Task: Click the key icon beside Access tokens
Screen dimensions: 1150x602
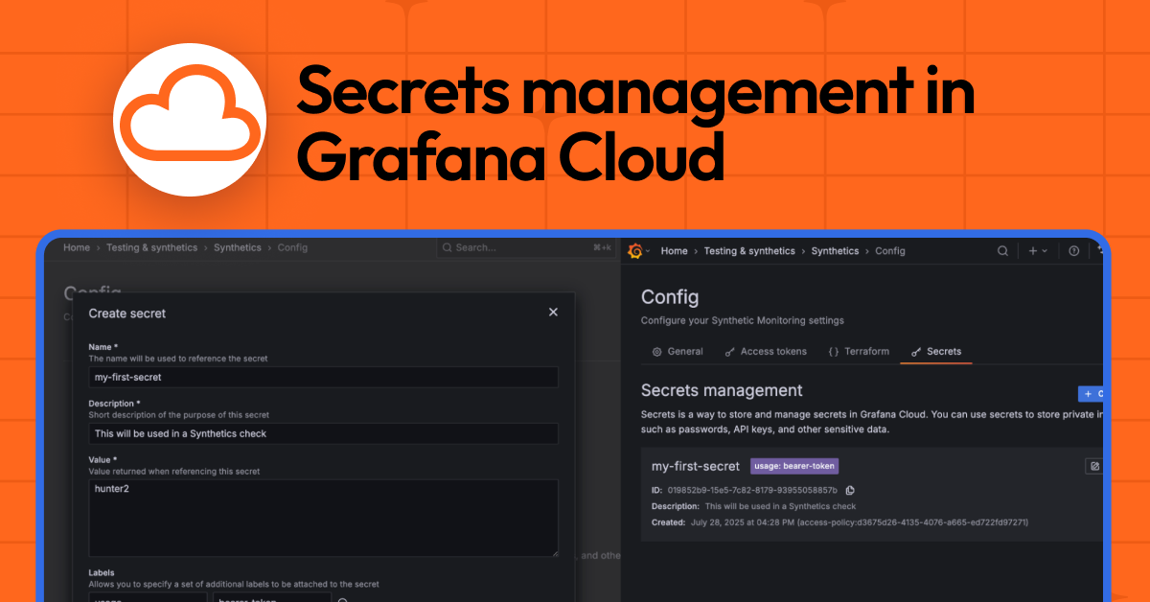Action: pyautogui.click(x=728, y=351)
